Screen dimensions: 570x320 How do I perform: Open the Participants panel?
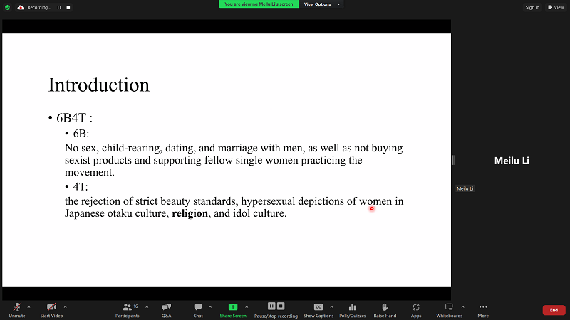coord(128,307)
